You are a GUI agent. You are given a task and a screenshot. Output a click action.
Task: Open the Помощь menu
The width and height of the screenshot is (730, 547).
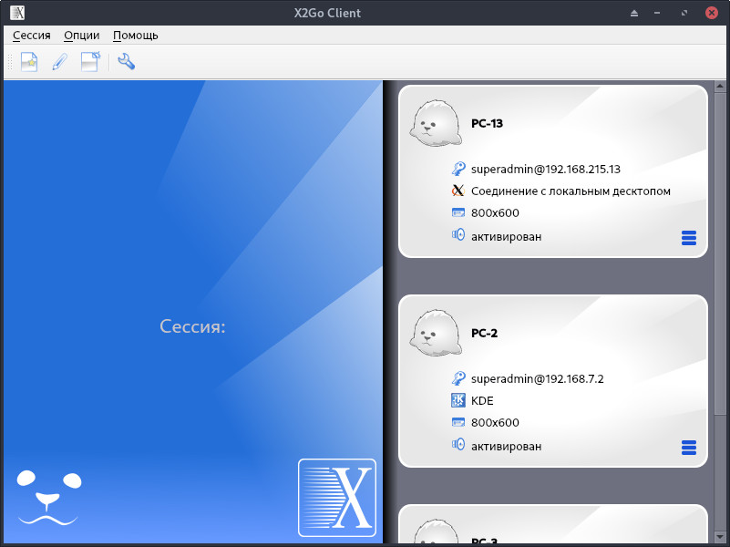pos(136,36)
